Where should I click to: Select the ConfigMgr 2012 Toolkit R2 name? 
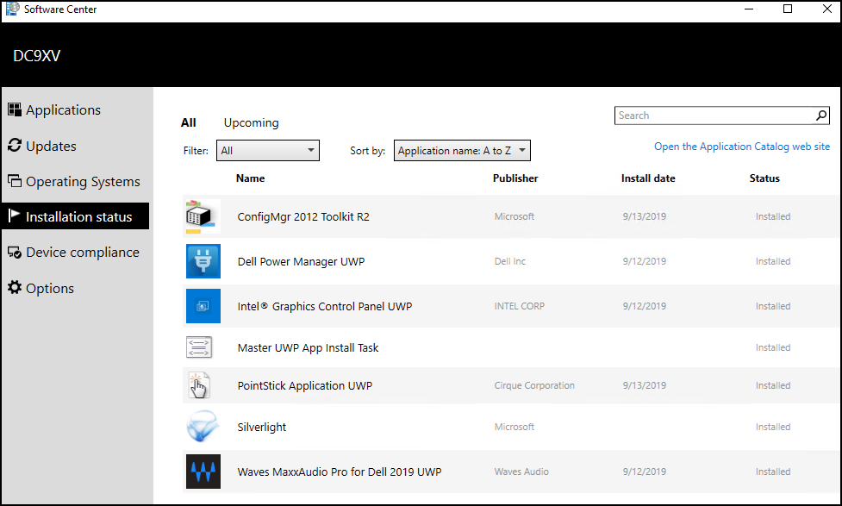[x=303, y=216]
